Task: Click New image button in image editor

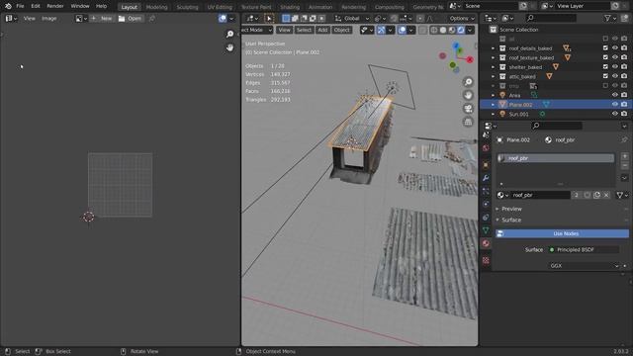Action: [102, 18]
